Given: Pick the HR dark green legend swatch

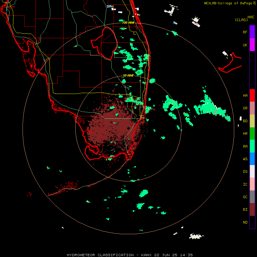Looking at the screenshot, I should pyautogui.click(x=252, y=134).
